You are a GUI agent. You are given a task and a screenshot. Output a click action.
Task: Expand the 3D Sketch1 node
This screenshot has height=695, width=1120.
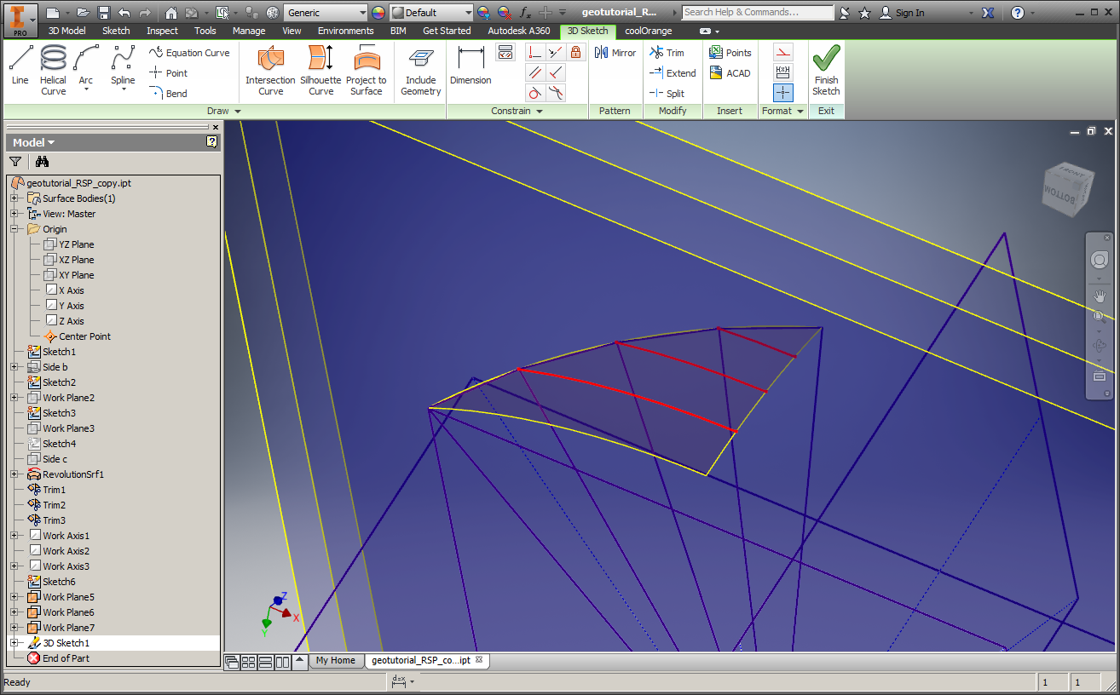pos(14,643)
